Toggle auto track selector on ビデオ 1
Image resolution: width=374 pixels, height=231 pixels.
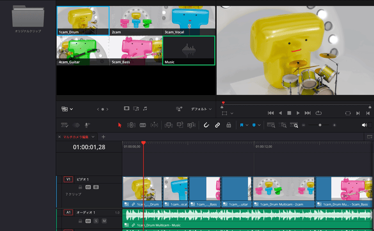point(88,187)
